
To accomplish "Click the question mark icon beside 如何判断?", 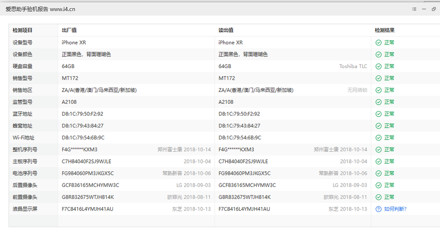I will tap(378, 209).
